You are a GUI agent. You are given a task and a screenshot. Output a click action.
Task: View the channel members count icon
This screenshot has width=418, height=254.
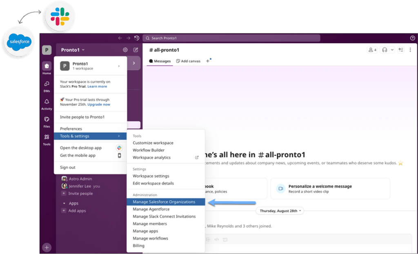tap(372, 50)
